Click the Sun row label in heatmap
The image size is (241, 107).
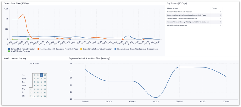(x=24, y=75)
